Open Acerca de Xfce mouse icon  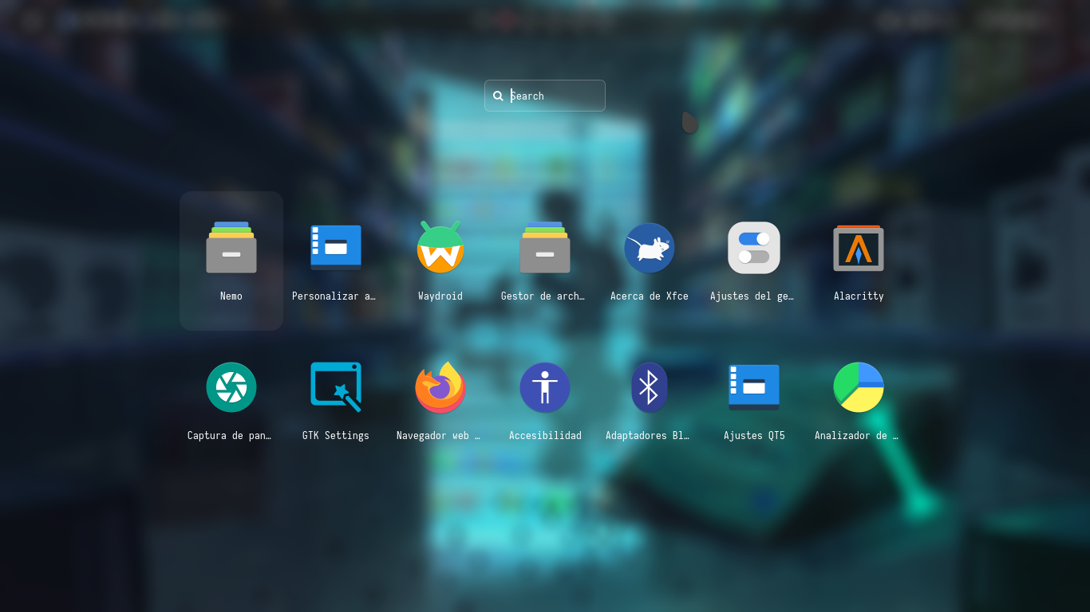click(x=650, y=248)
